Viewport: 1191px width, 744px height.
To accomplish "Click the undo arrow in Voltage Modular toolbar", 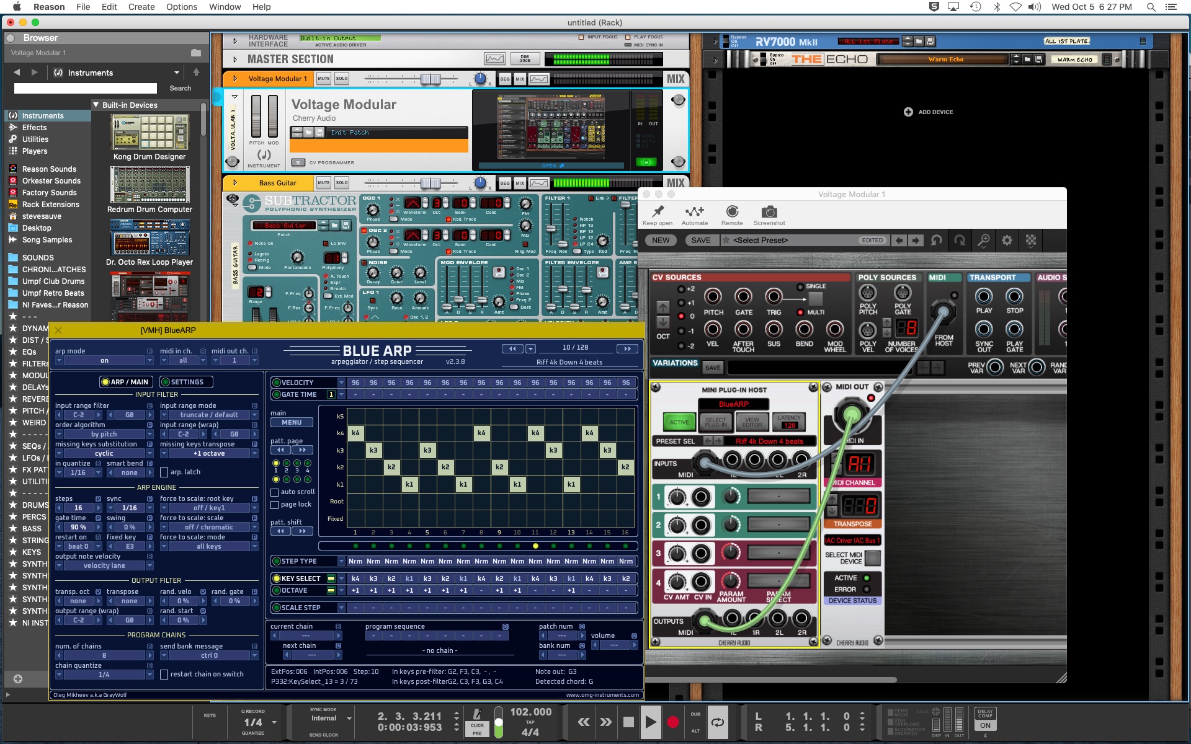I will coord(937,241).
